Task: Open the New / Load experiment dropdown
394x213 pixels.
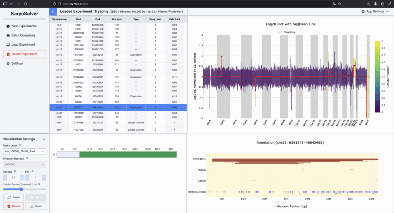Action: tap(25, 151)
